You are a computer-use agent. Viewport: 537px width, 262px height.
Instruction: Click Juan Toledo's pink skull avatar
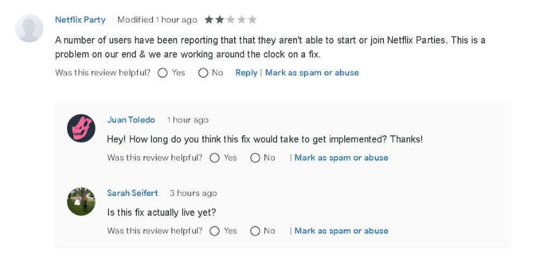point(81,128)
